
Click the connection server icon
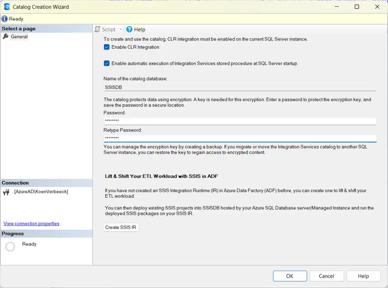[x=6, y=192]
